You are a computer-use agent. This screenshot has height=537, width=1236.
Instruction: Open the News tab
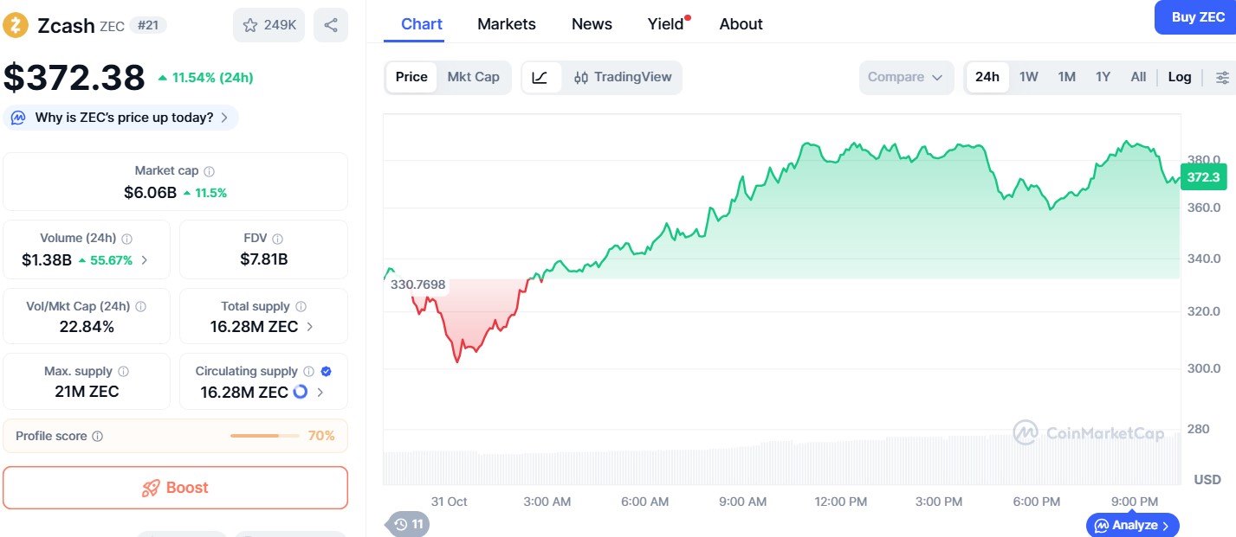[592, 24]
